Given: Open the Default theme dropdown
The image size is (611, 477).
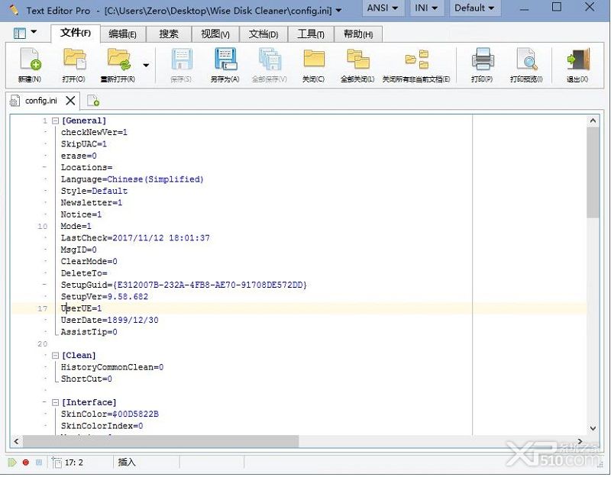Looking at the screenshot, I should [x=474, y=8].
